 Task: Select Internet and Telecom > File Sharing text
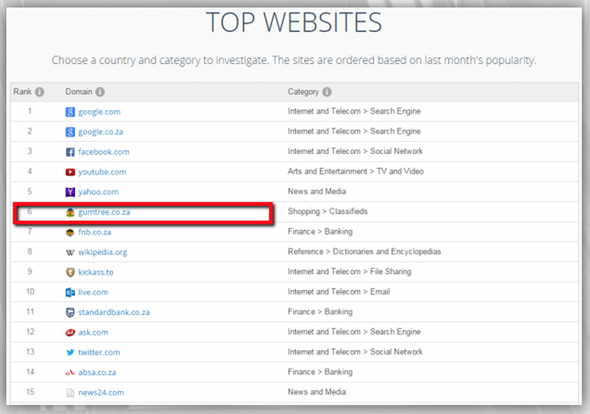pos(349,272)
